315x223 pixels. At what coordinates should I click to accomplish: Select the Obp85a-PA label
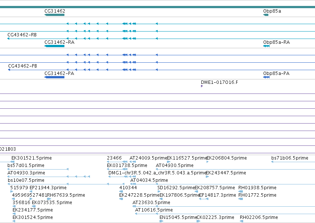[276, 73]
